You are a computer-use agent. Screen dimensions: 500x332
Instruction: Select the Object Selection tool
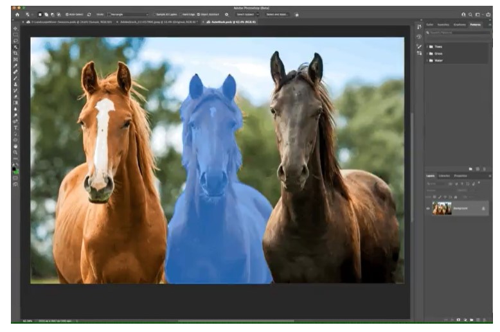15,47
